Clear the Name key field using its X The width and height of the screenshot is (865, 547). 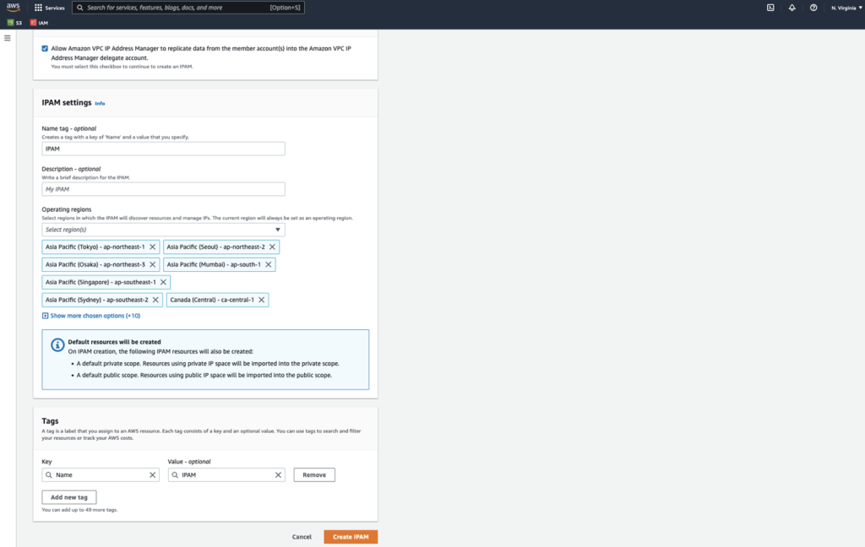153,474
